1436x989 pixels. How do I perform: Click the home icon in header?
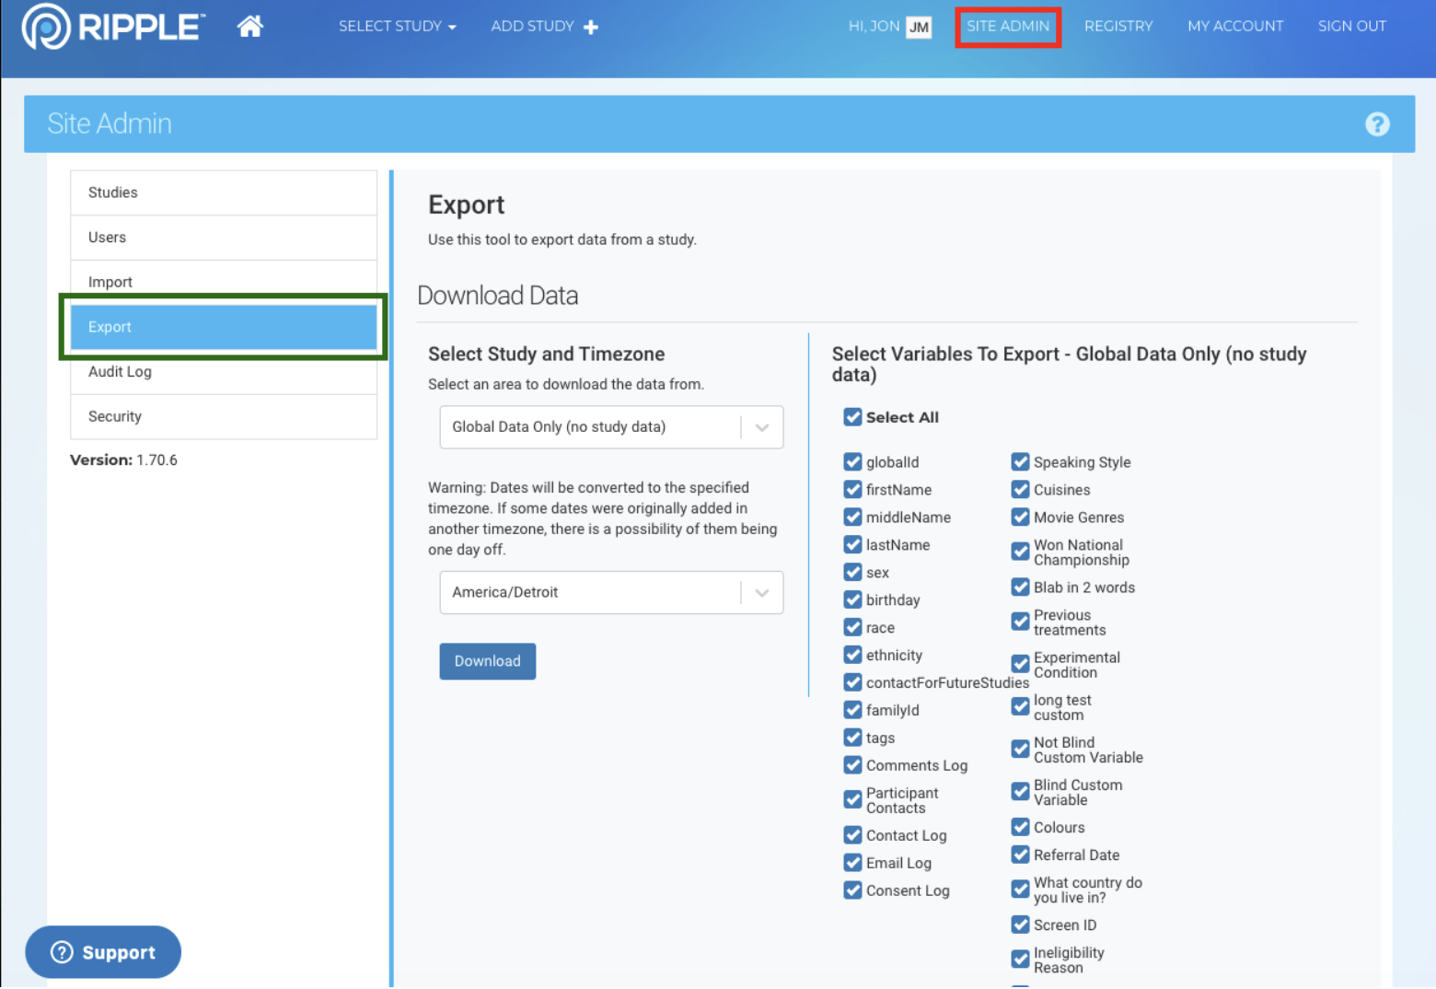[249, 27]
